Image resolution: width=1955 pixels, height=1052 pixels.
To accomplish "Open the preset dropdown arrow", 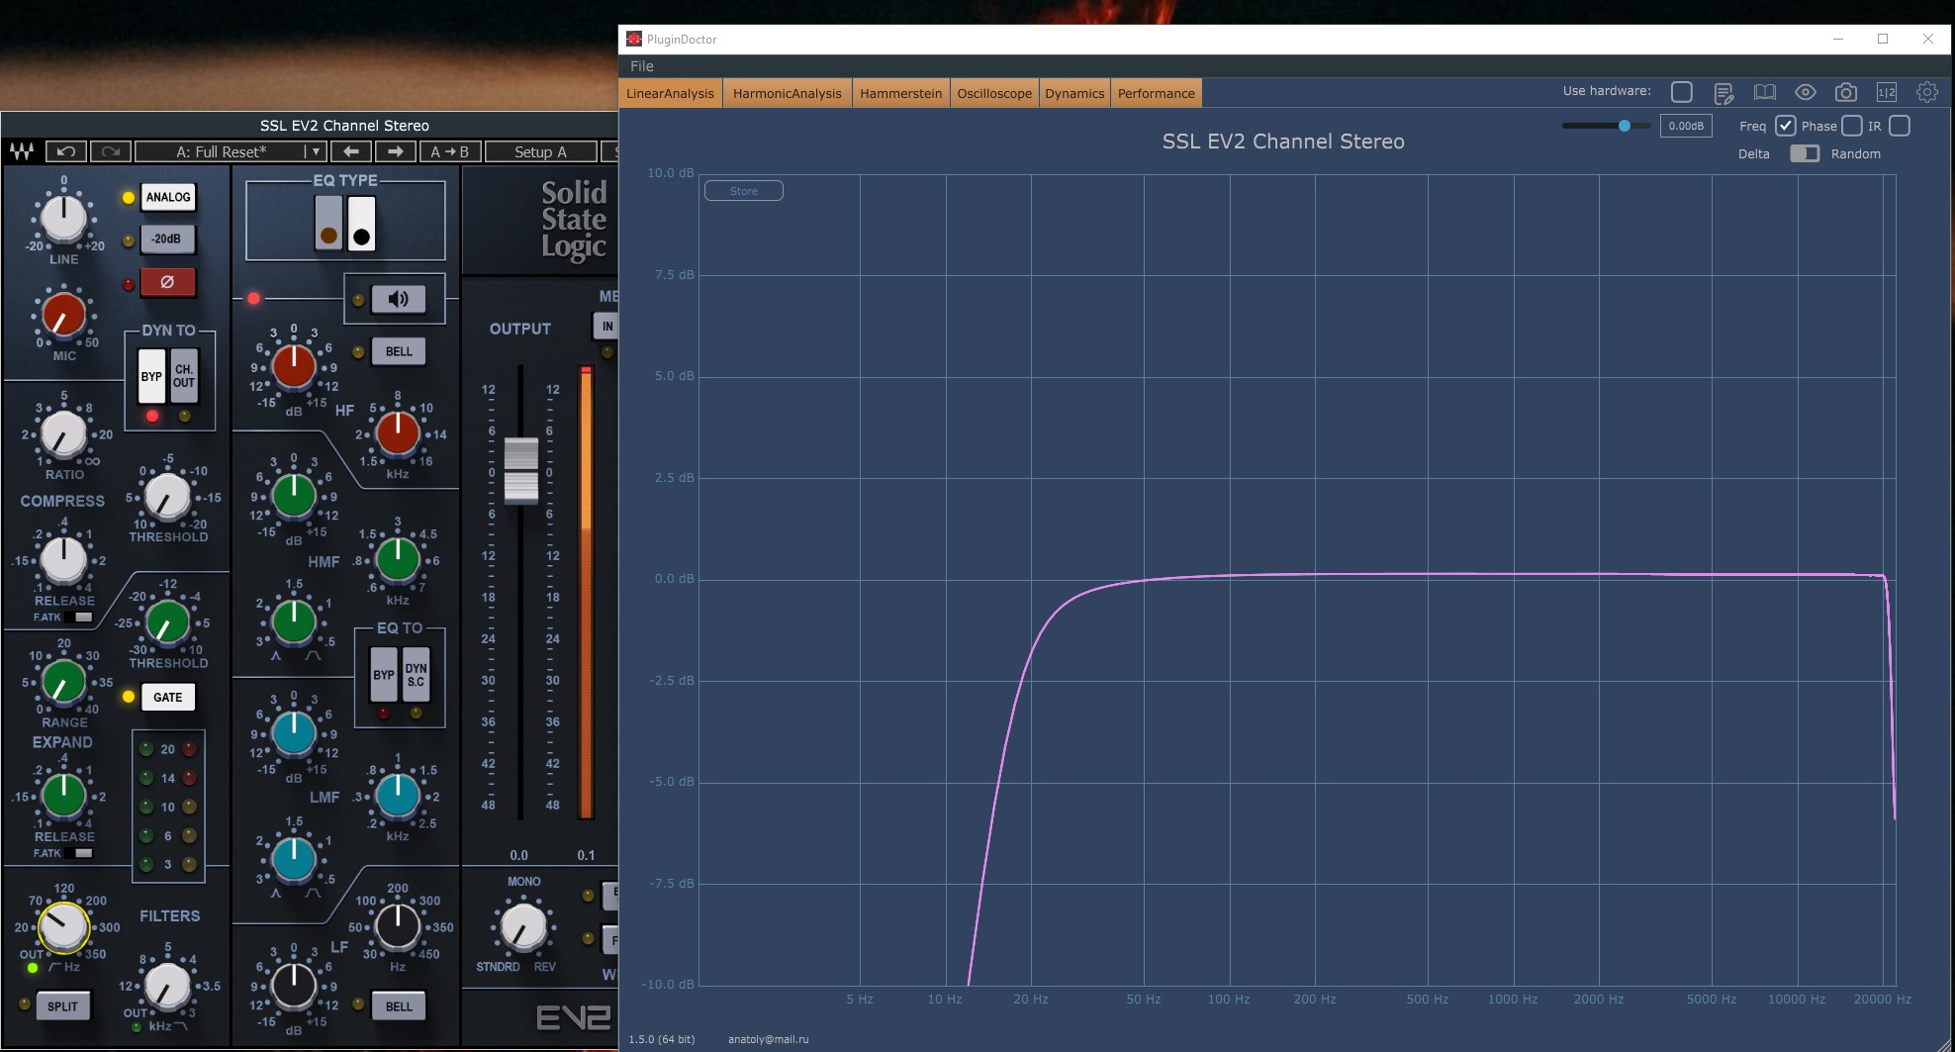I will point(315,151).
